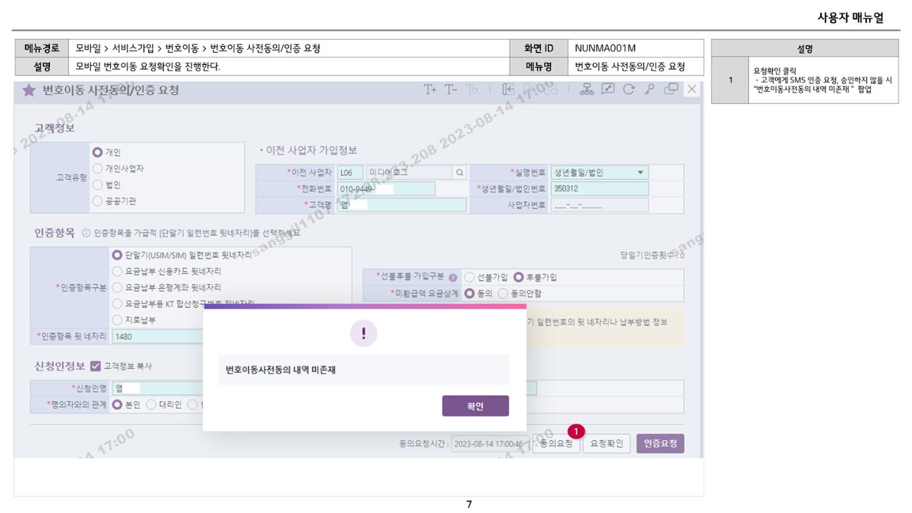Select the 개인사업자 customer type
This screenshot has height=513, width=912.
click(98, 169)
